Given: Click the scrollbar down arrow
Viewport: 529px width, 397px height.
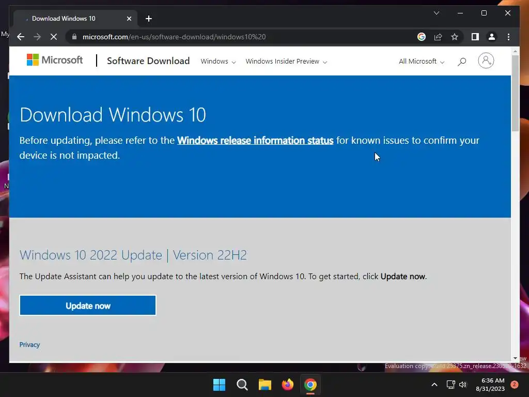Looking at the screenshot, I should (x=515, y=358).
